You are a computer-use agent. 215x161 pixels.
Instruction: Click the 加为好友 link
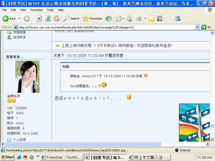click(x=19, y=37)
